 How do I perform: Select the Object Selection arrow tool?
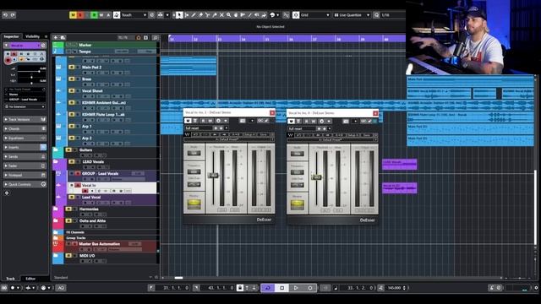(x=179, y=15)
